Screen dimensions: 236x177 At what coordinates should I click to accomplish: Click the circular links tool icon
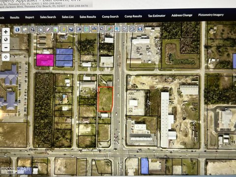(125, 29)
